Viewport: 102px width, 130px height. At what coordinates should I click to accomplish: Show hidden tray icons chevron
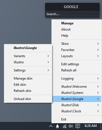click(51, 126)
